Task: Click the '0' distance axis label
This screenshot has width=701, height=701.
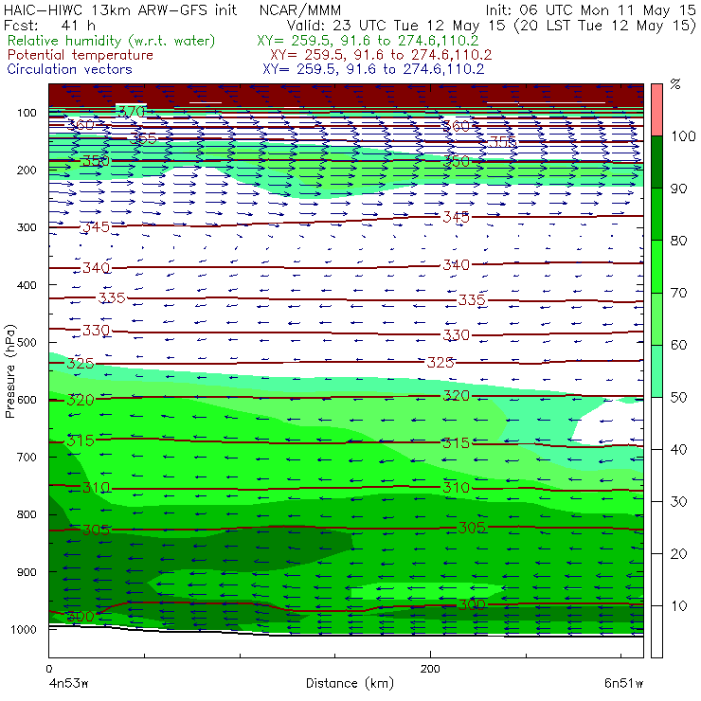Action: [49, 669]
